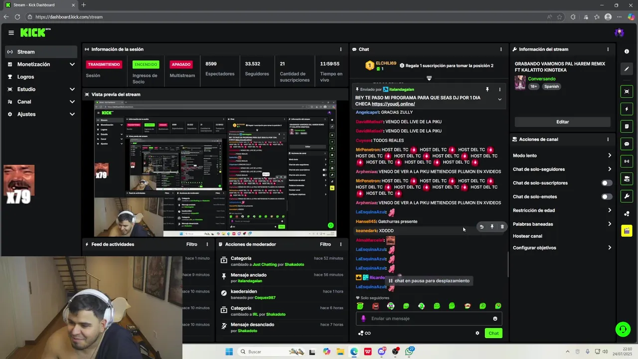Click the stream preview thumbnail
638x359 pixels.
click(215, 169)
